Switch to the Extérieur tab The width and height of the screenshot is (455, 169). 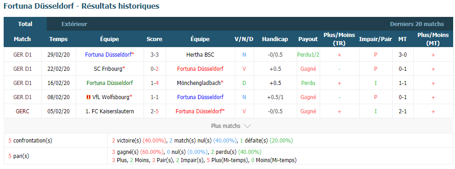click(74, 24)
